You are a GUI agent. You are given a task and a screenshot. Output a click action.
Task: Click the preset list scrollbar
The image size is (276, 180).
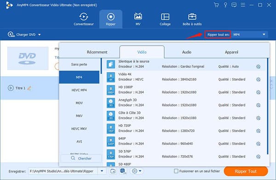coord(268,106)
